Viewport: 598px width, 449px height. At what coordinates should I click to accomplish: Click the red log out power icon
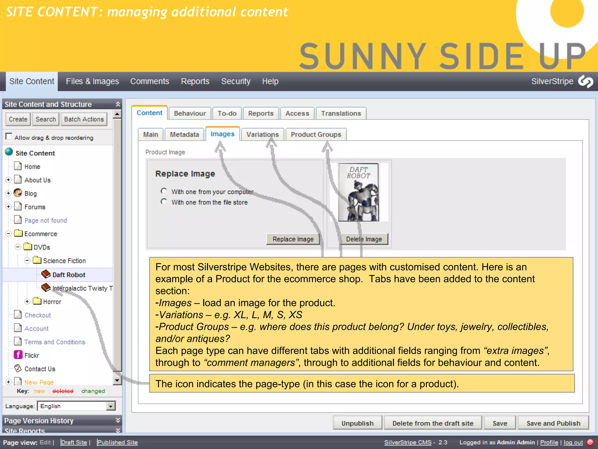pyautogui.click(x=590, y=442)
